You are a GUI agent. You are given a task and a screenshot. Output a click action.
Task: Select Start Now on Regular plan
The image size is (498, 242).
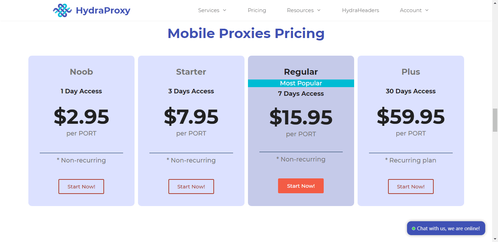pyautogui.click(x=301, y=186)
